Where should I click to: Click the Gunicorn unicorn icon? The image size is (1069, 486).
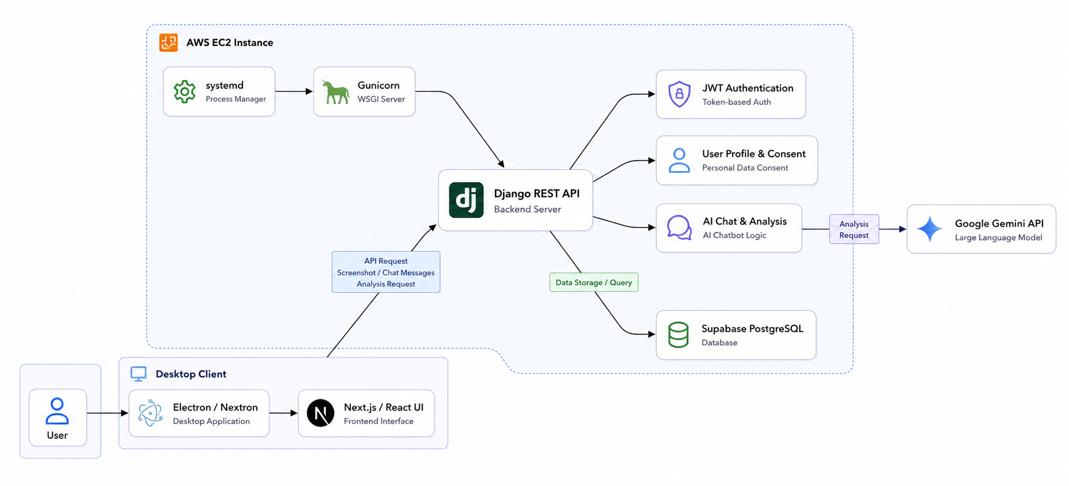coord(336,92)
